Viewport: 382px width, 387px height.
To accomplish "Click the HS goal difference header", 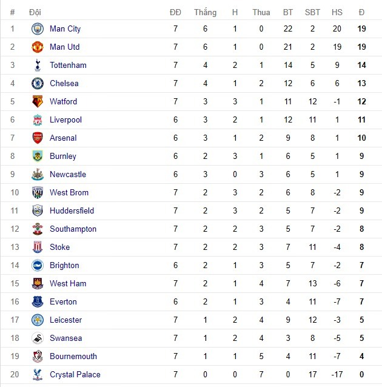I will click(337, 12).
